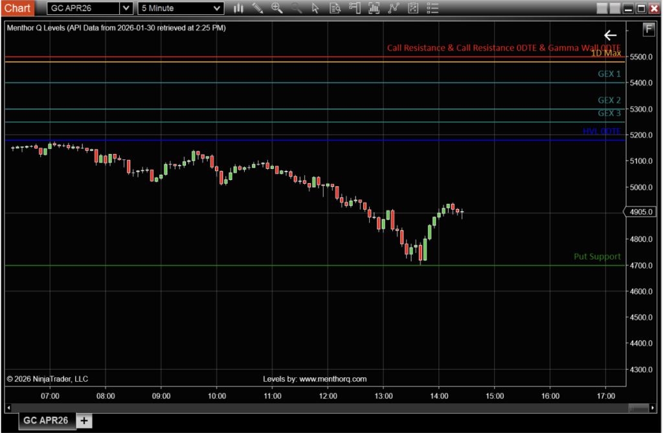Select the chart style icon

click(x=238, y=8)
